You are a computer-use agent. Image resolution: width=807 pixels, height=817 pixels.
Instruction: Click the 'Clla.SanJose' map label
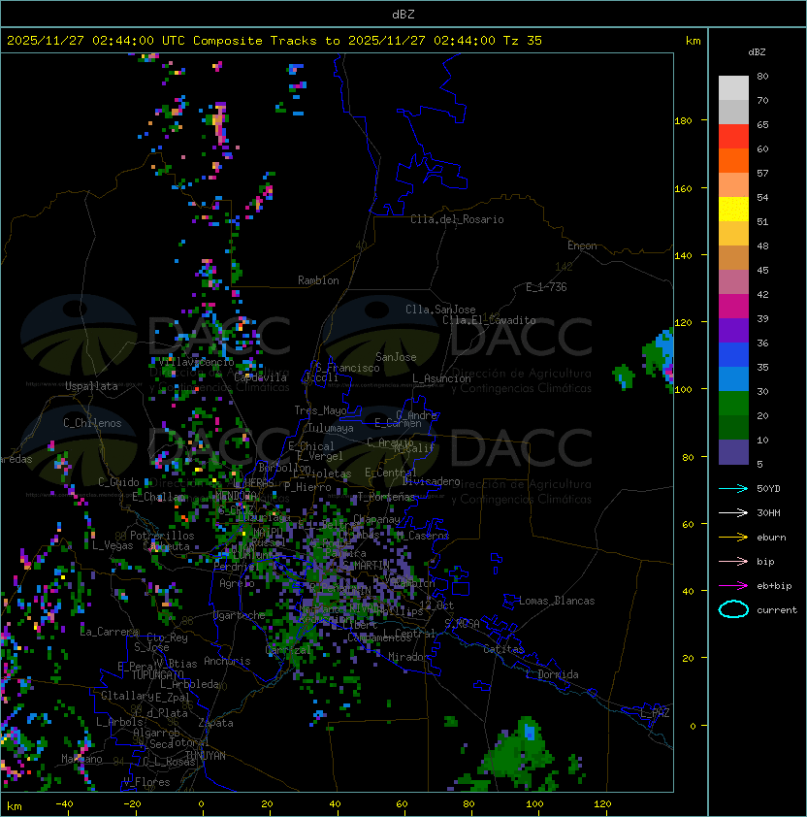(440, 310)
